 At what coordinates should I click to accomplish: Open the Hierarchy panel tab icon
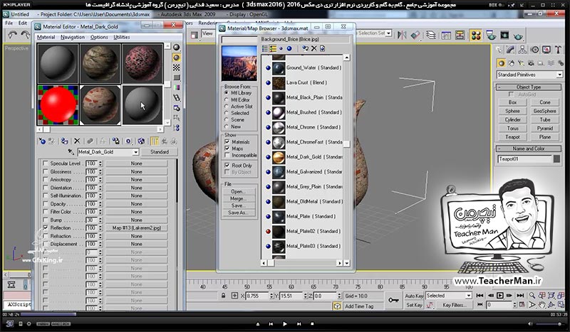click(523, 50)
